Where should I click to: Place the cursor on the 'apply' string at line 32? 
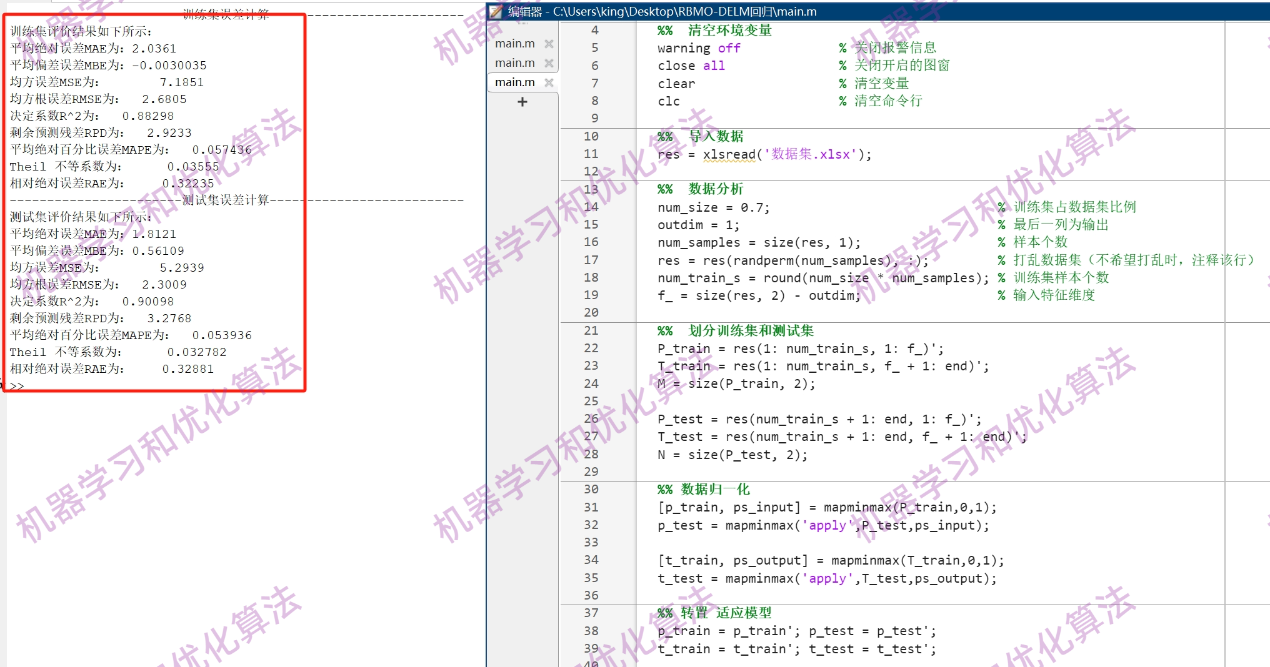pos(827,525)
